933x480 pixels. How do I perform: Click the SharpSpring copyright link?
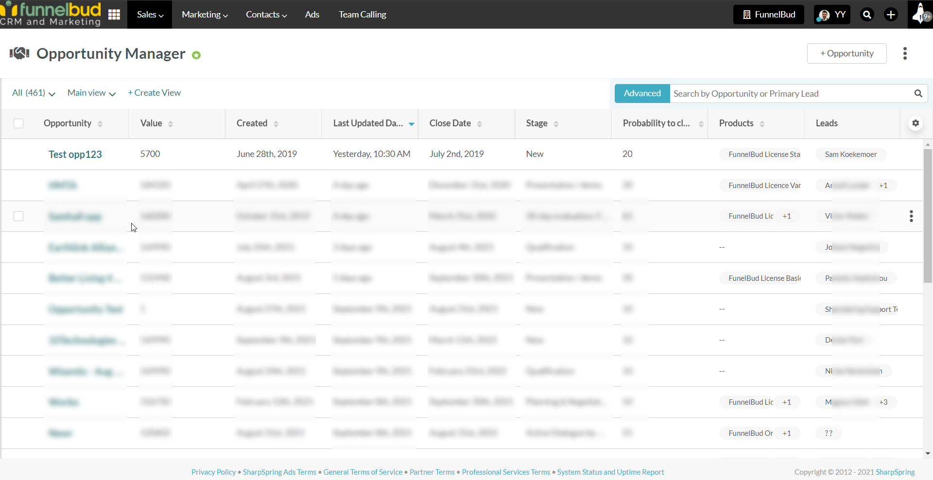click(x=895, y=472)
